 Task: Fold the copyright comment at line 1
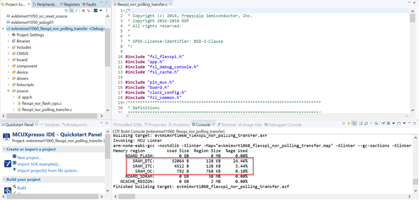click(124, 11)
